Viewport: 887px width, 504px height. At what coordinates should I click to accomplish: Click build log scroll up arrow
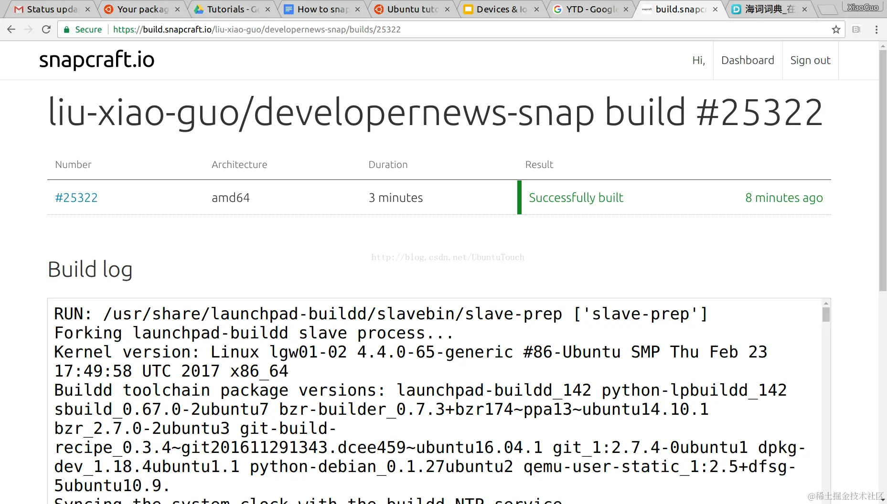click(x=826, y=303)
